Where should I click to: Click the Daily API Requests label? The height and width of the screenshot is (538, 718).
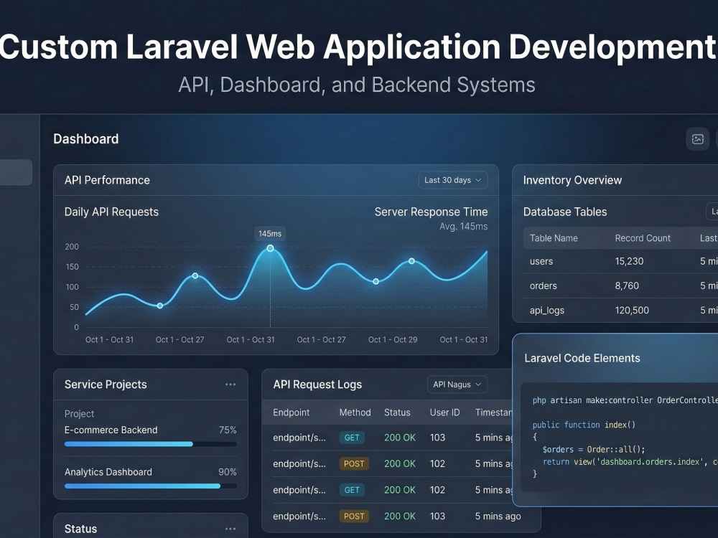pos(111,212)
